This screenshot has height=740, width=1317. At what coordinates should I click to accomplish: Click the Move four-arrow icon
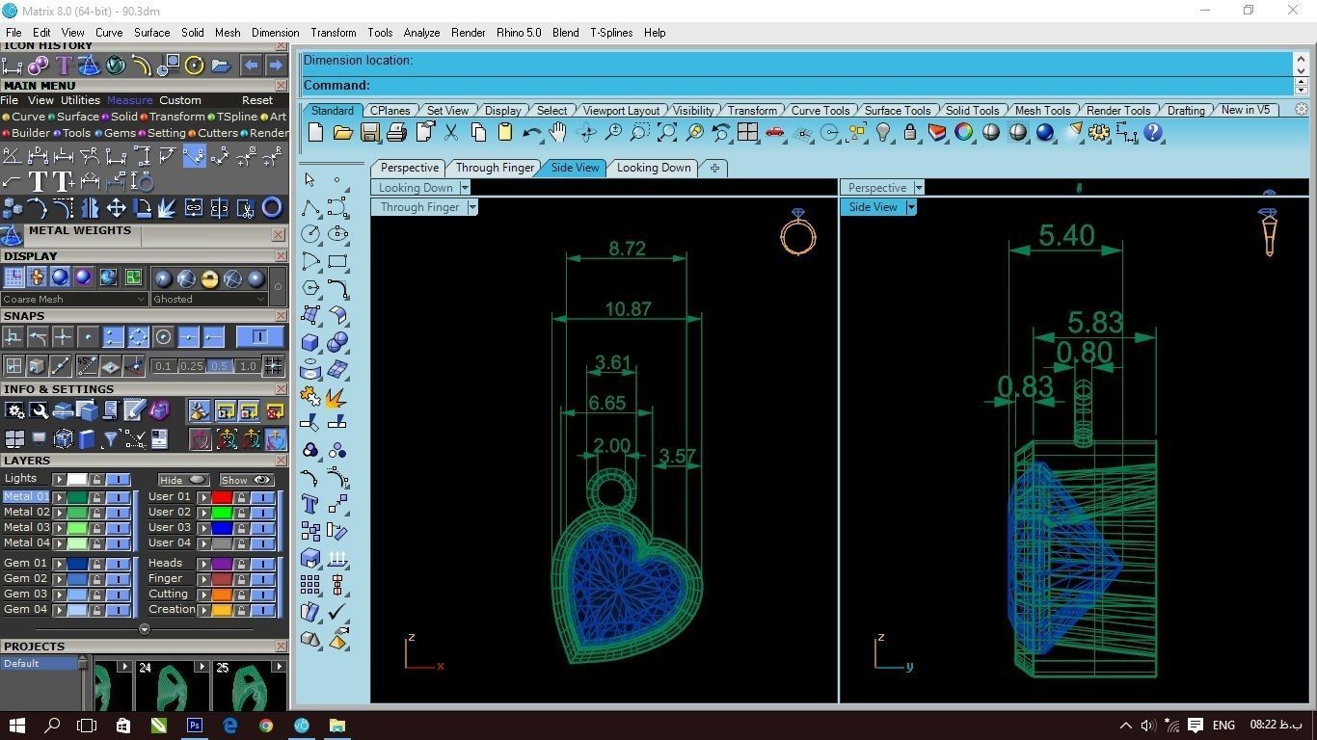click(117, 207)
